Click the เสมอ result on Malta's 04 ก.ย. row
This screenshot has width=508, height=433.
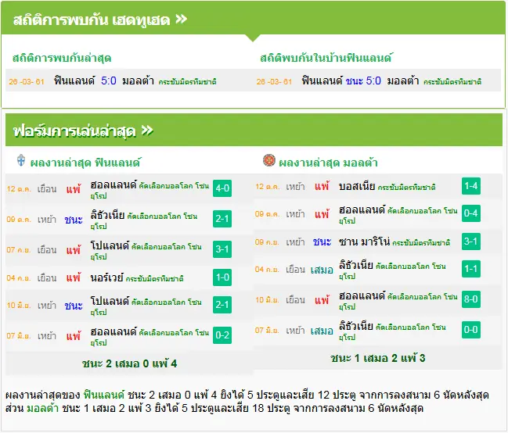pyautogui.click(x=322, y=270)
